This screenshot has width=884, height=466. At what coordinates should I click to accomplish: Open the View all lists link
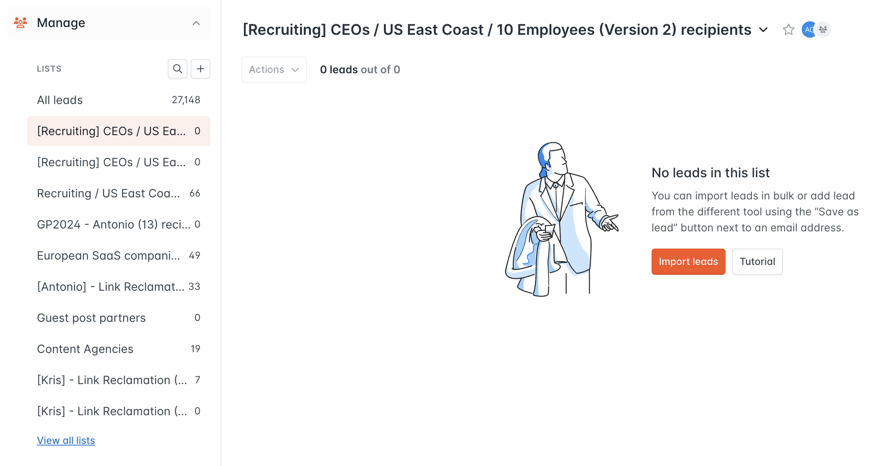click(x=65, y=440)
